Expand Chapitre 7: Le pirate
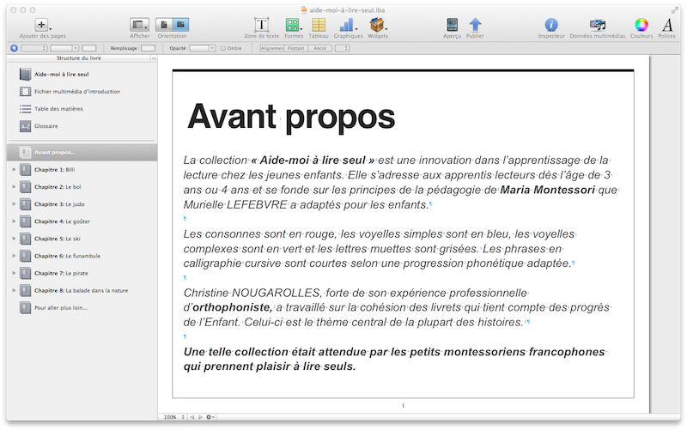The height and width of the screenshot is (430, 687). click(x=14, y=273)
